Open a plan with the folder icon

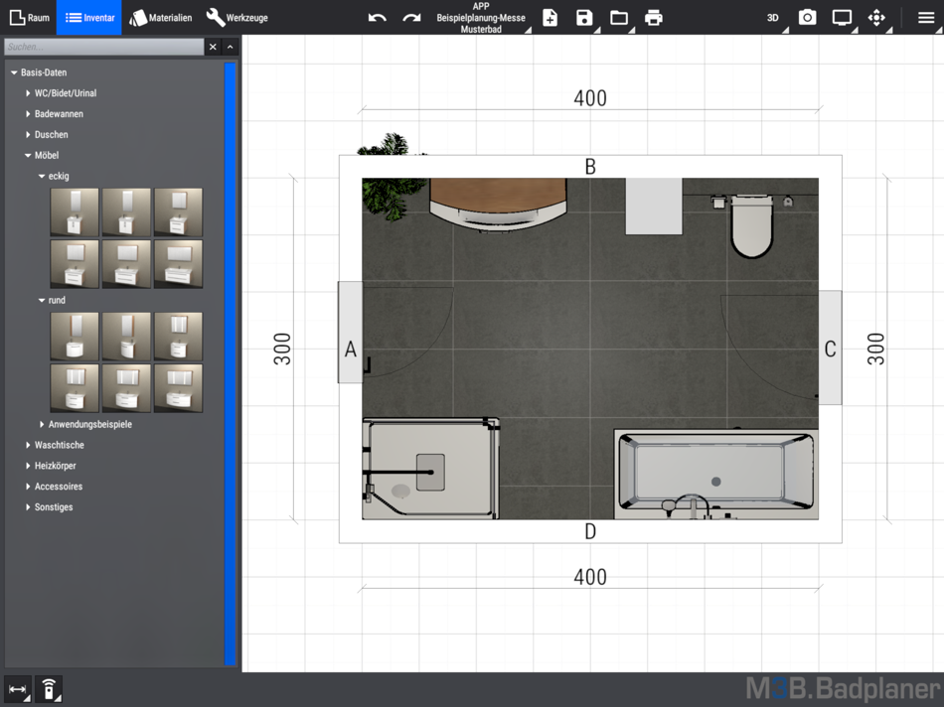[619, 18]
